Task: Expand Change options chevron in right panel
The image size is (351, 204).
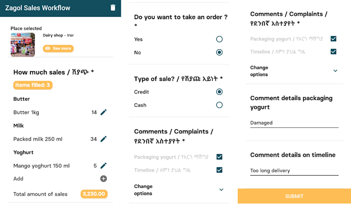Action: pyautogui.click(x=335, y=71)
